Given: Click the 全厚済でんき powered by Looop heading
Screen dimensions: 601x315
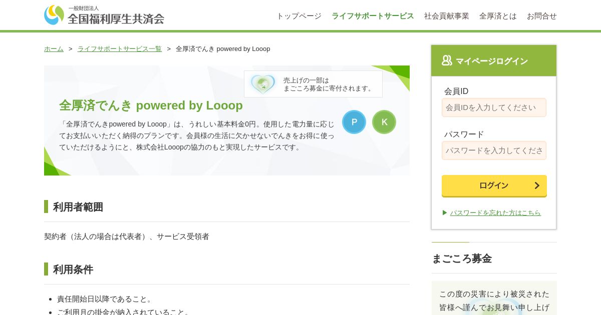Looking at the screenshot, I should (x=151, y=105).
